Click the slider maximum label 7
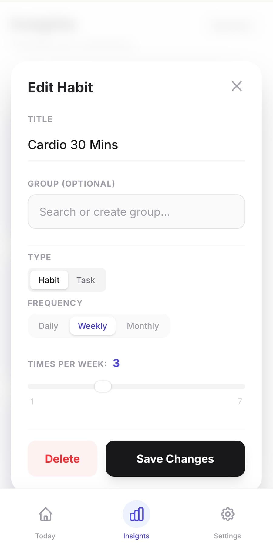Screen dimensions: 273x552 (x=240, y=401)
